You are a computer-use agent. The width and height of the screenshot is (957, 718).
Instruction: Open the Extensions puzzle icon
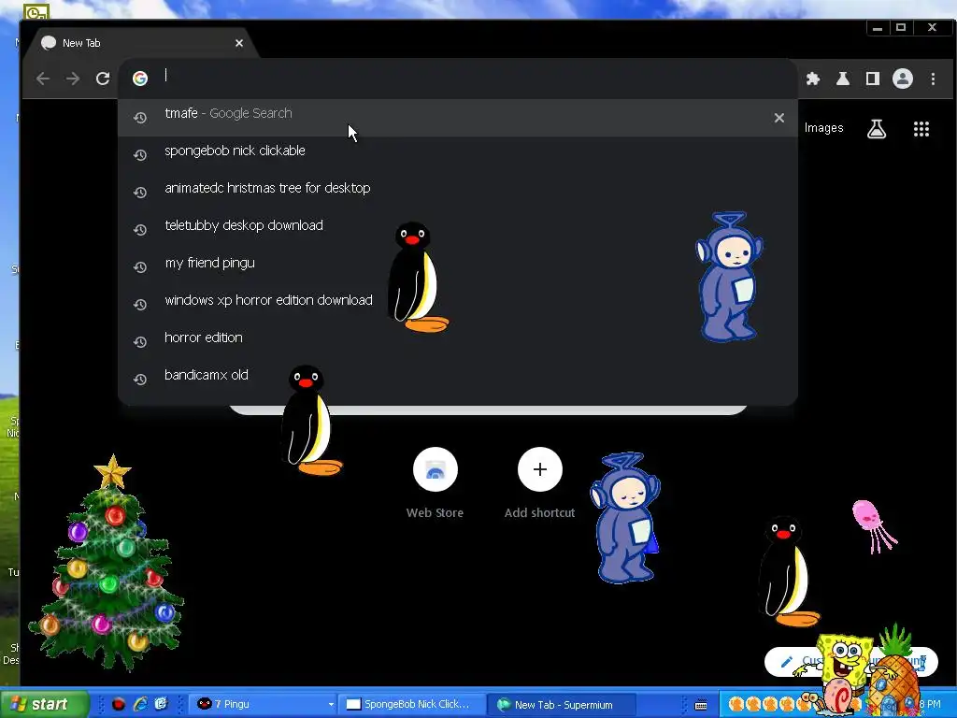813,79
